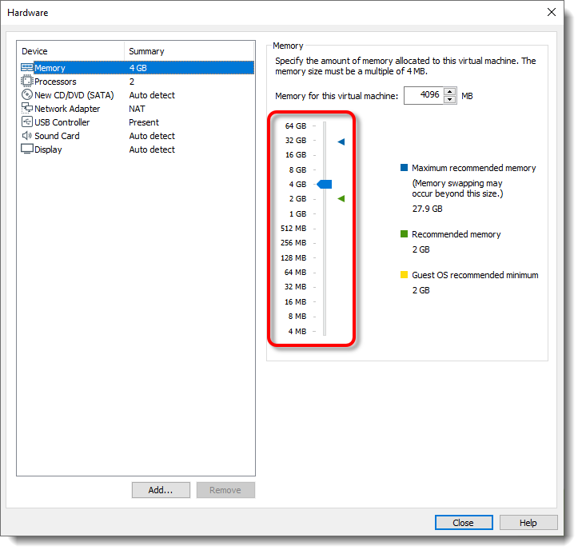Select the USB Controller icon
The height and width of the screenshot is (554, 582).
[x=27, y=122]
